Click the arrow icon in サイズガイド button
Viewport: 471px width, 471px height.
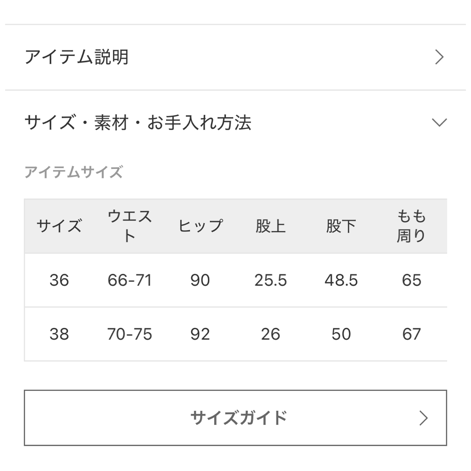click(x=423, y=418)
